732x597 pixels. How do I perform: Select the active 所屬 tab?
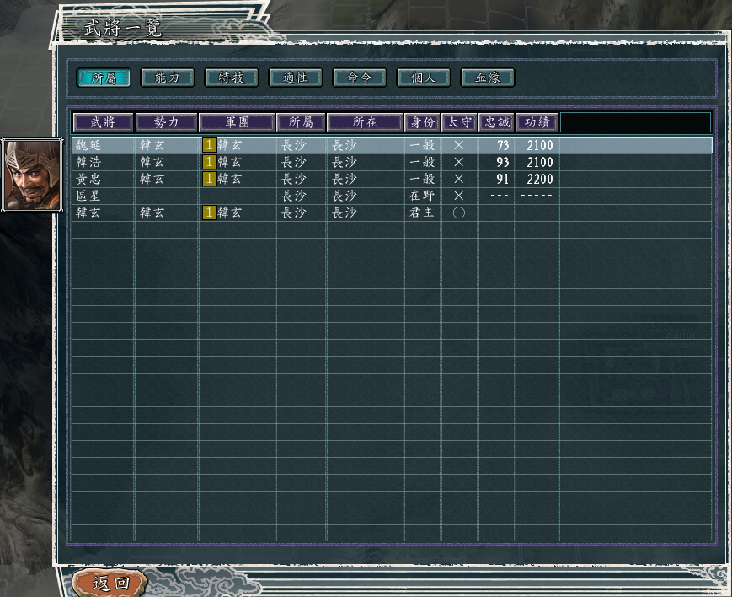104,78
